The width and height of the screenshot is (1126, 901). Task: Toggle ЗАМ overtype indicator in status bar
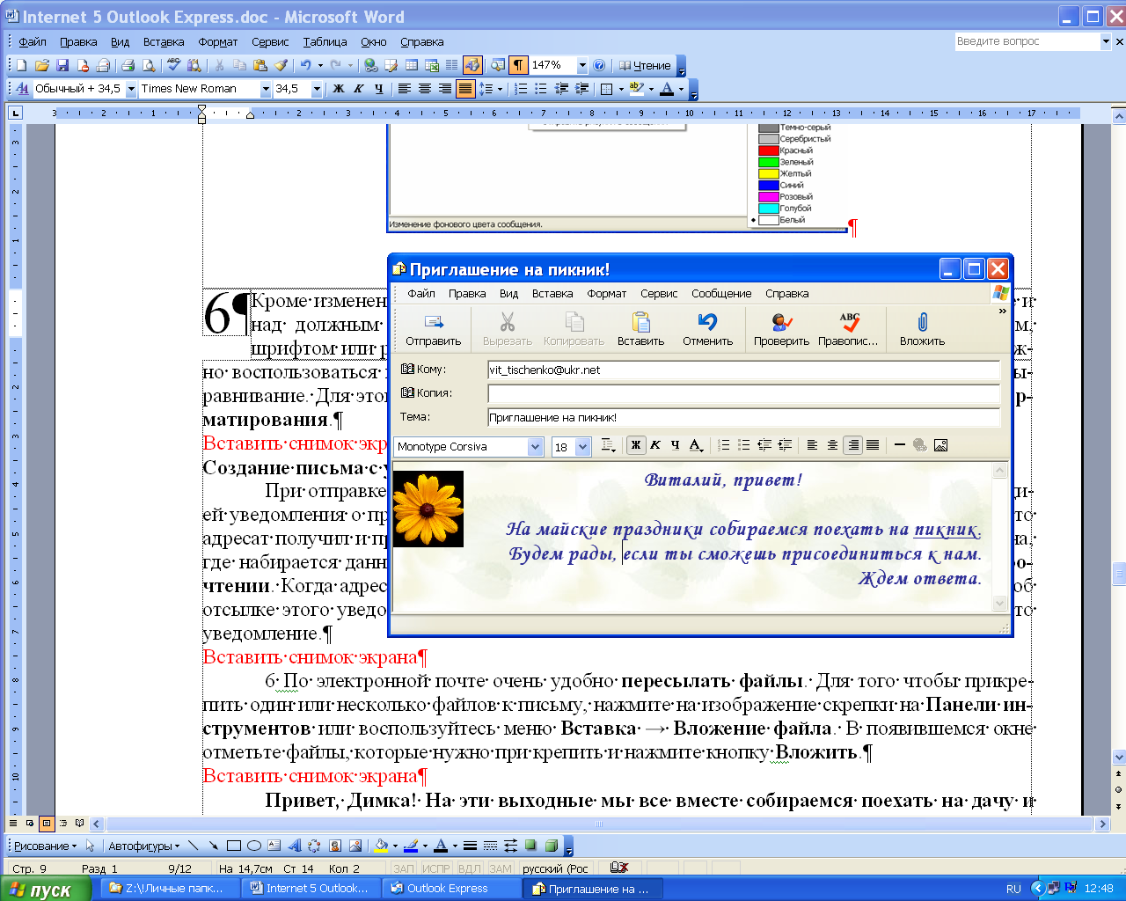point(501,868)
